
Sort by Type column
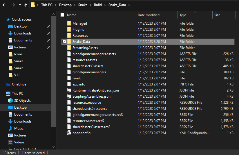click(183, 15)
